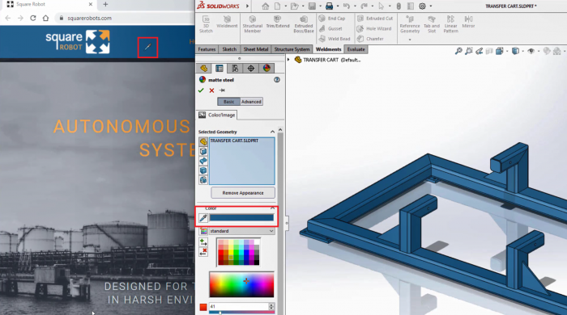
Task: Select the Weldments tab
Action: tap(328, 49)
